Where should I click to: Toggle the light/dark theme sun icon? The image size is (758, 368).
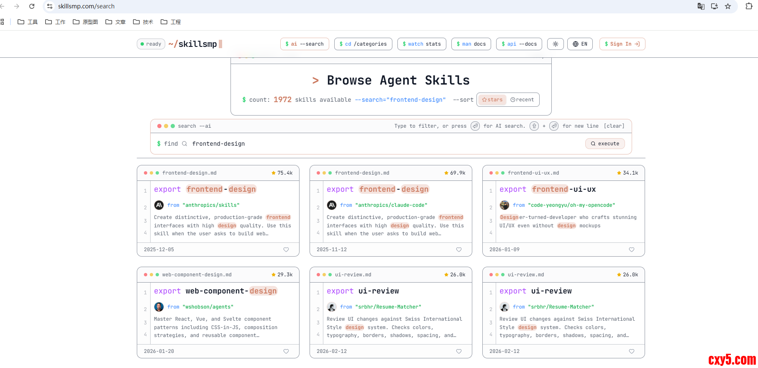pos(555,44)
